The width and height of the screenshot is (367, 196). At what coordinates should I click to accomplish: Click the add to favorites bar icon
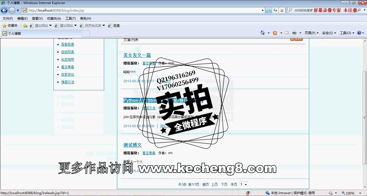(x=25, y=26)
